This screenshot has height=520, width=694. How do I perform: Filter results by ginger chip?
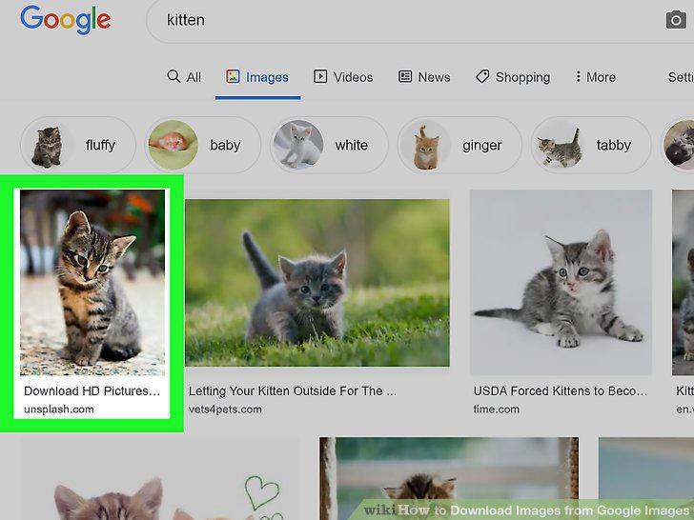point(459,145)
